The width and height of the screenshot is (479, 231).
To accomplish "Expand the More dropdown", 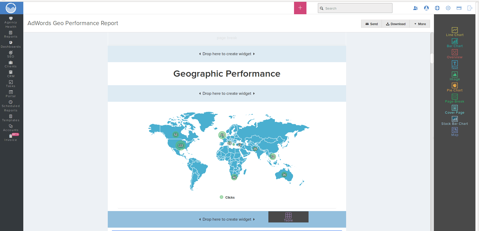I will (x=420, y=24).
